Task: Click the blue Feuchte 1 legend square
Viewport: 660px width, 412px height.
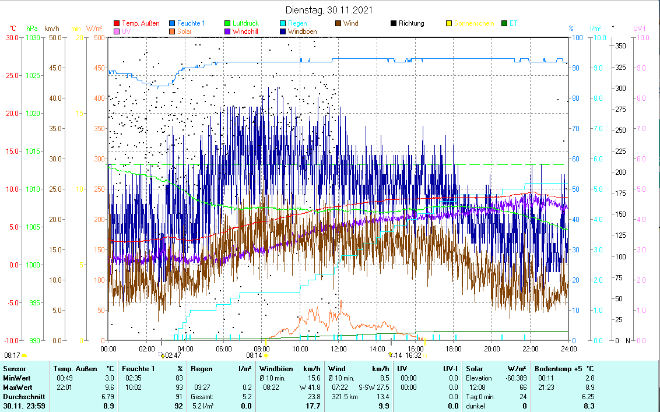Action: 172,24
